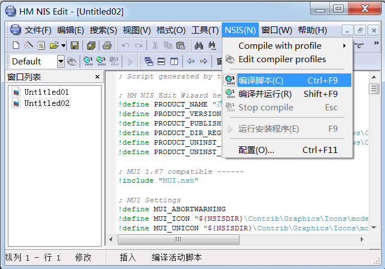The image size is (385, 269).
Task: Select 编译并运行(R) menu entry
Action: click(x=288, y=94)
